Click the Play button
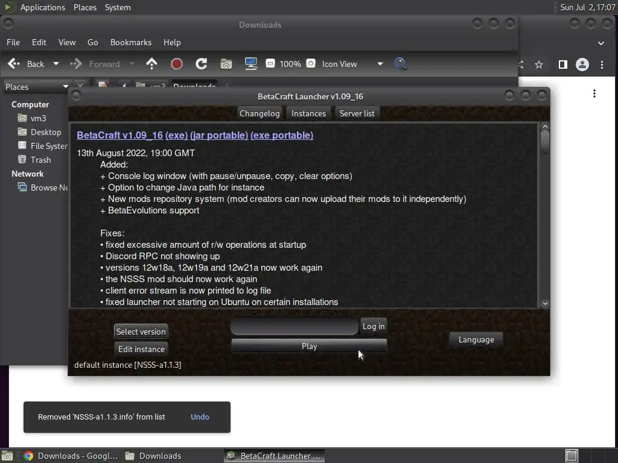Screen dimensions: 618x463 click(310, 346)
